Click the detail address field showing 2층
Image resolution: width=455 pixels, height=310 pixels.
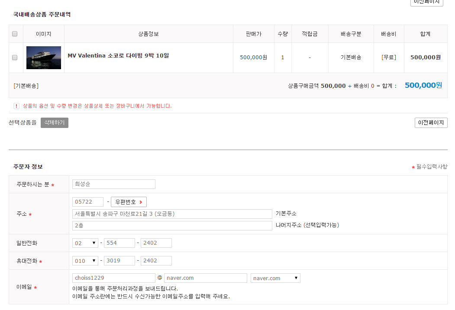pos(172,226)
